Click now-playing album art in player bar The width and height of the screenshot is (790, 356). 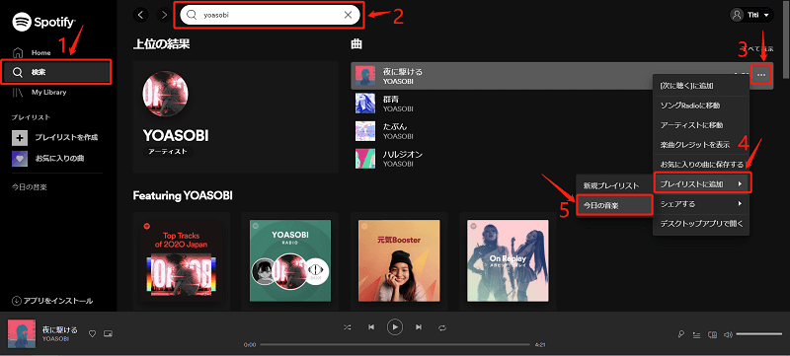(22, 334)
